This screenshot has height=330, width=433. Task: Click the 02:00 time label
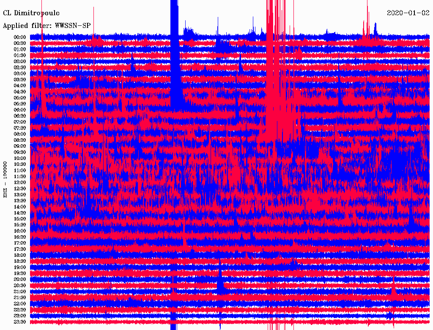click(20, 61)
